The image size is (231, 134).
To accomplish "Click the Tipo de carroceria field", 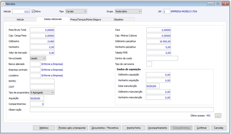I will (x=149, y=64).
